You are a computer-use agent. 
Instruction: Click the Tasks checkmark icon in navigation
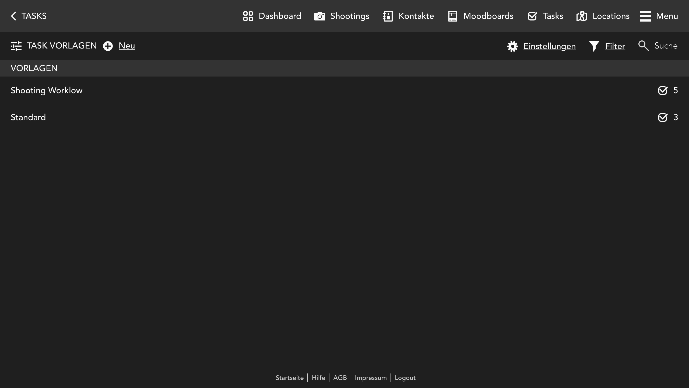(532, 16)
